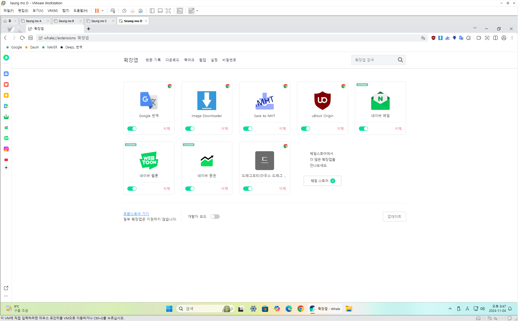The width and height of the screenshot is (518, 321).
Task: Click the extension search magnifier icon
Action: [x=400, y=60]
